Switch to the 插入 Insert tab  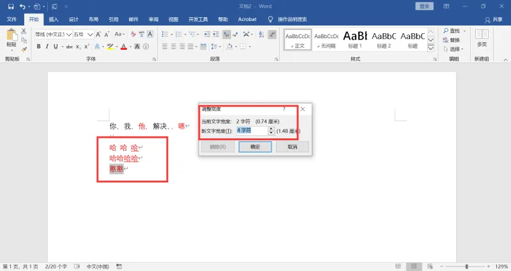pos(54,20)
